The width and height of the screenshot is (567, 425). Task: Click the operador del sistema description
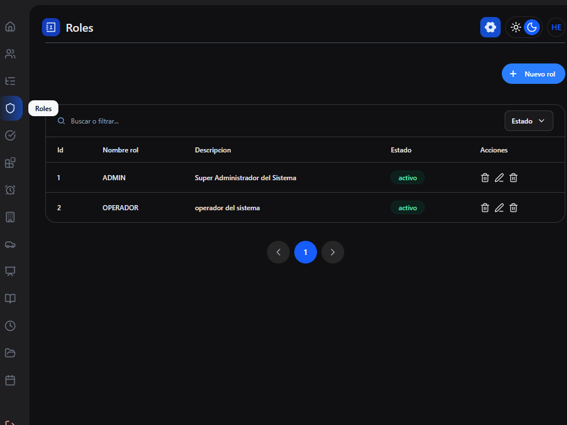227,208
